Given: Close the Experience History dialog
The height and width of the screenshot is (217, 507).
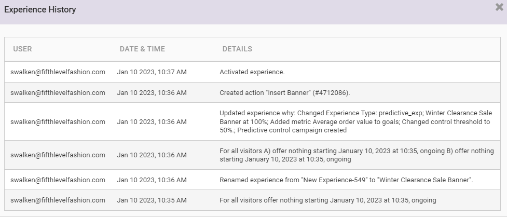Looking at the screenshot, I should 499,7.
